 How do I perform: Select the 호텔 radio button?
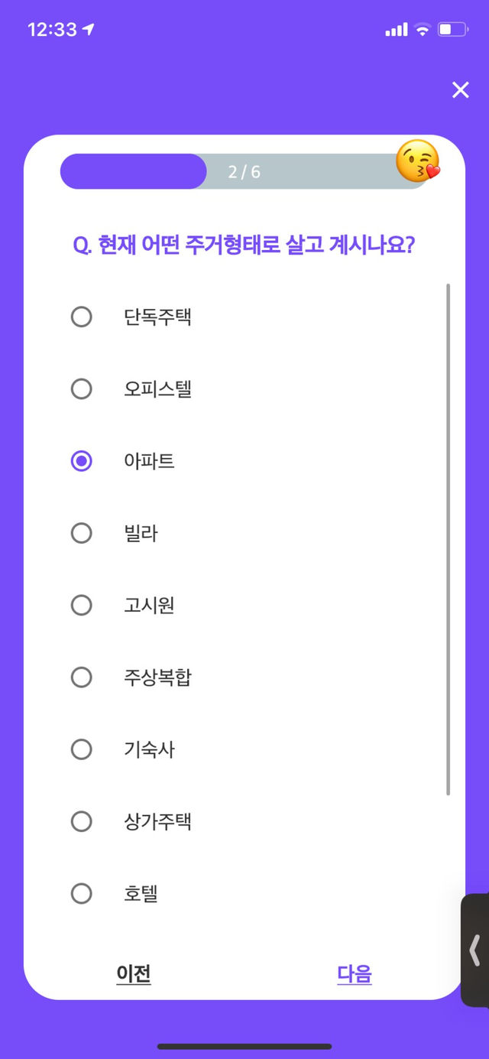pos(82,894)
